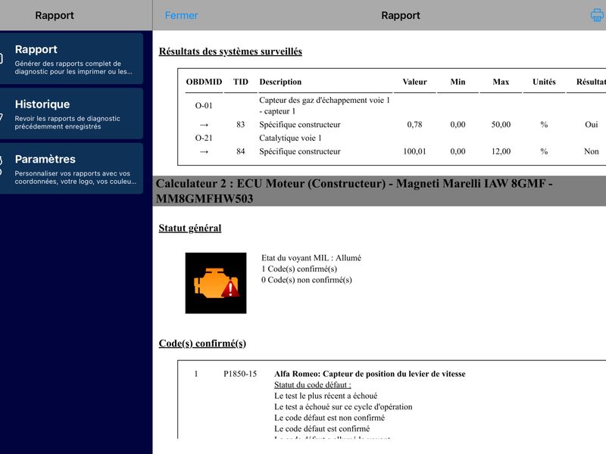Viewport: 606px width, 454px height.
Task: Click the TID 84 arrow row
Action: [392, 151]
